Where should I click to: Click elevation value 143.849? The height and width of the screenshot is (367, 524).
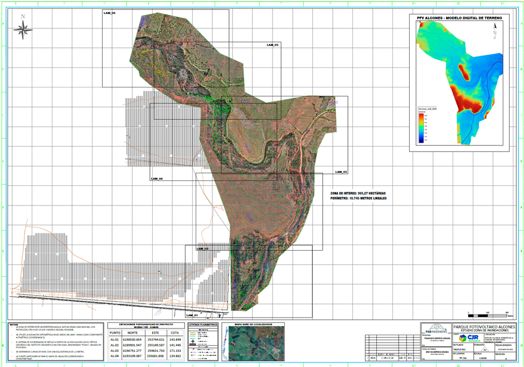pyautogui.click(x=175, y=340)
